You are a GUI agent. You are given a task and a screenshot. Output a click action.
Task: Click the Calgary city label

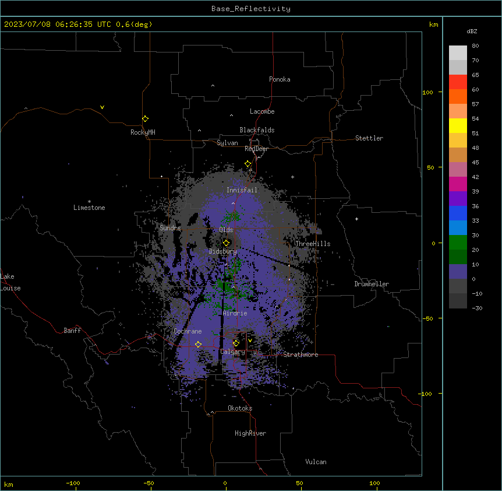click(233, 352)
